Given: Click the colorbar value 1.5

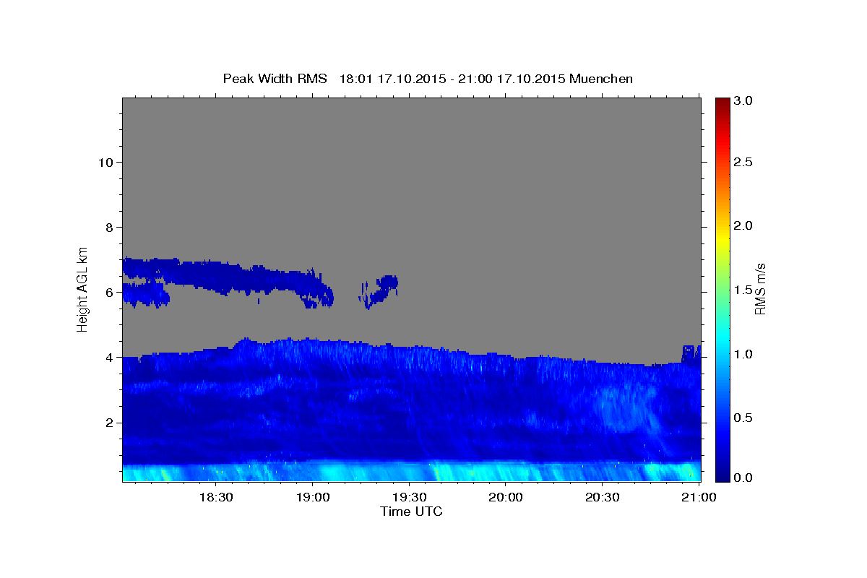Looking at the screenshot, I should 743,290.
